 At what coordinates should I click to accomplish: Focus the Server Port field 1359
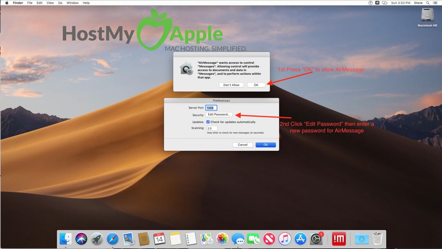[211, 108]
